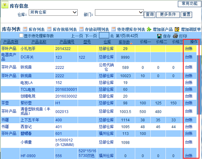Open 台账 for HF-0900 row
The width and height of the screenshot is (202, 159).
point(189,156)
